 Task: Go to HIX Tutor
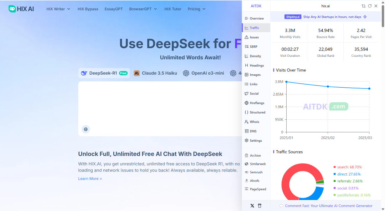coord(173,9)
